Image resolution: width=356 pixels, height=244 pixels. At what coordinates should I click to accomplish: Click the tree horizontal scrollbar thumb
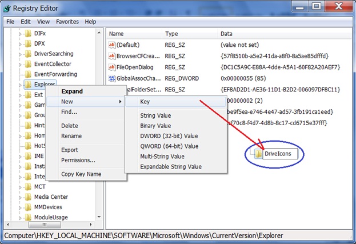[45, 225]
